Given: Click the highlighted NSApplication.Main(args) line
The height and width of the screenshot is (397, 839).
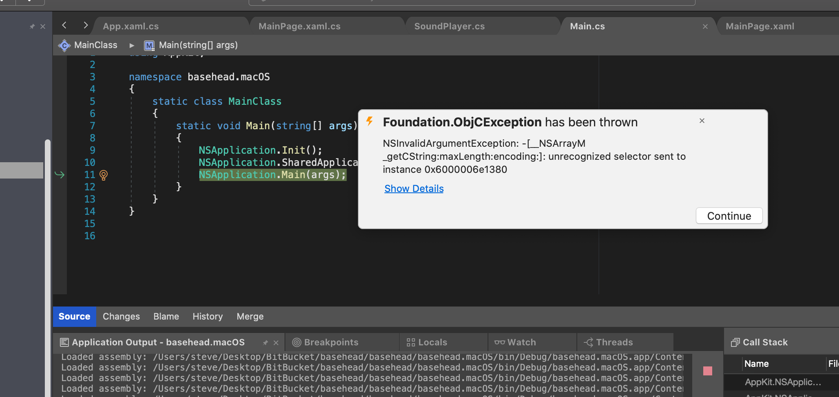Looking at the screenshot, I should pyautogui.click(x=273, y=175).
